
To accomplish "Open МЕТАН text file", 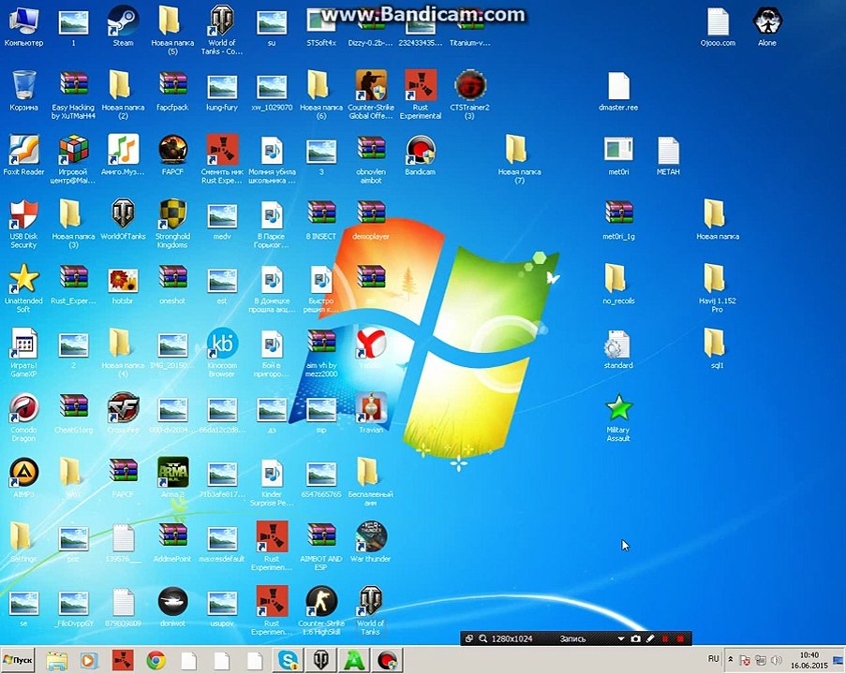I will tap(668, 155).
